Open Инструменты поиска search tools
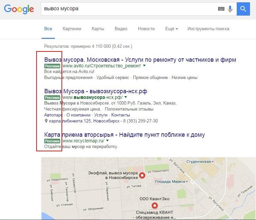 click(x=208, y=29)
